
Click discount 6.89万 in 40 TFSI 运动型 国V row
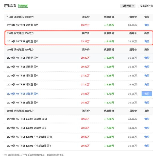pyautogui.click(x=109, y=67)
